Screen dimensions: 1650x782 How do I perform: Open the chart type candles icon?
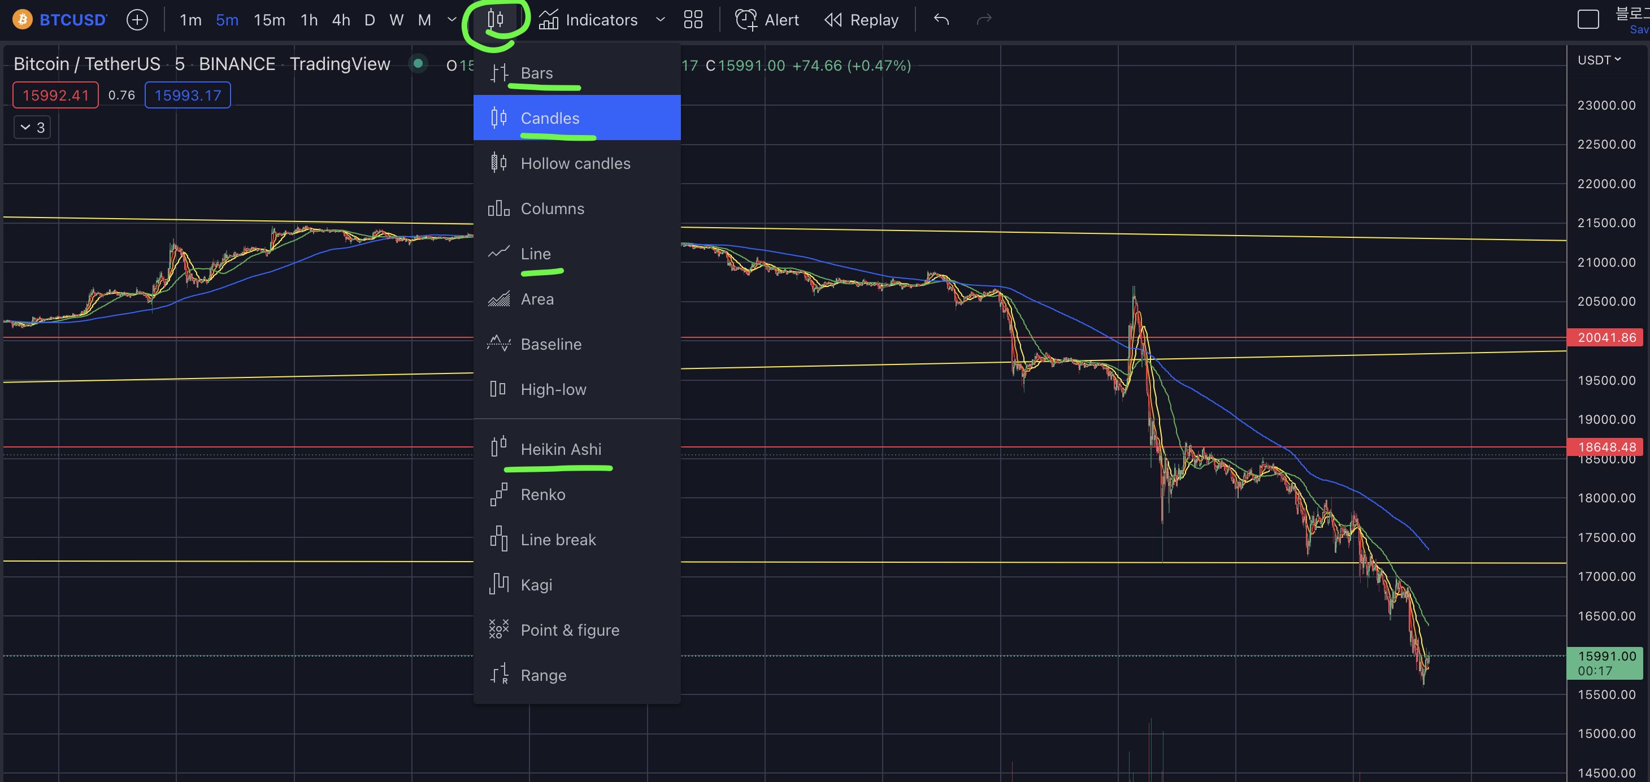click(x=496, y=20)
